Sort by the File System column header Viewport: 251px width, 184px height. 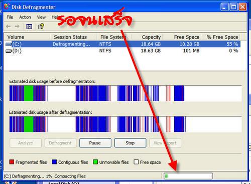(x=113, y=37)
